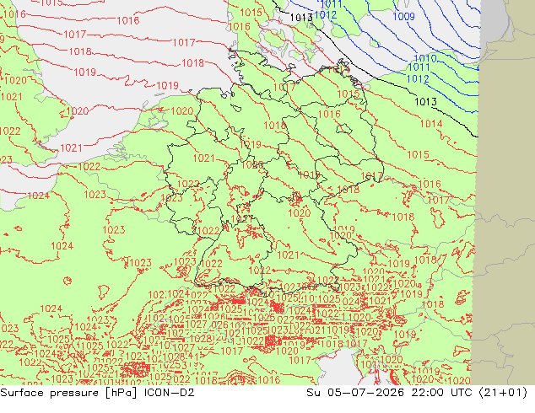Click the 'Surface pressure [hPa] ICON-D2' caption

click(x=97, y=393)
